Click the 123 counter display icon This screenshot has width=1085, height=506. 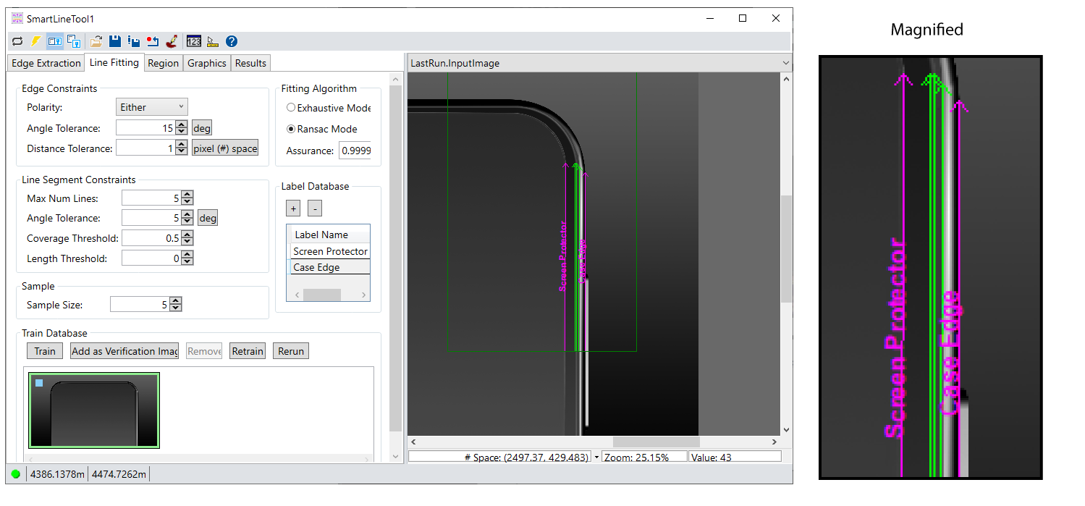coord(193,41)
